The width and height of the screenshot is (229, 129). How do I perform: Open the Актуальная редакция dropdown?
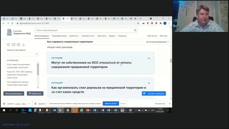(x=157, y=42)
